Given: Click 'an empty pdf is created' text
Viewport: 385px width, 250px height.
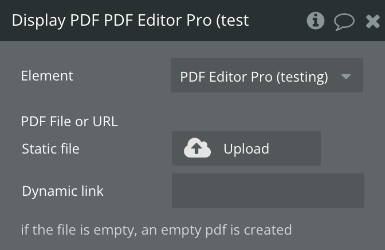Looking at the screenshot, I should click(x=226, y=229).
